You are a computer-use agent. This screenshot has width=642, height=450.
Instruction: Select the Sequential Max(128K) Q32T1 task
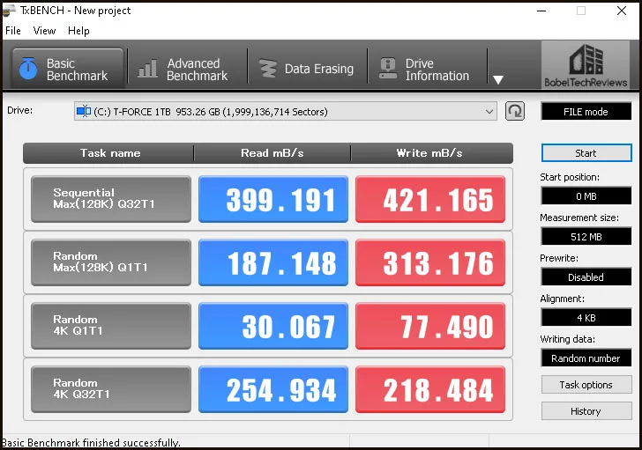coord(111,199)
